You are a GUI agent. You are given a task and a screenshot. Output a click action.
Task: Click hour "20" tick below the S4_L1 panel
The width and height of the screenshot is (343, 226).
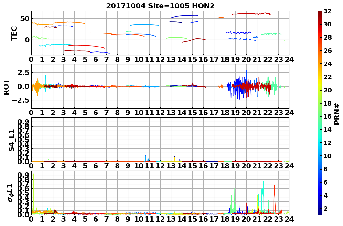(246, 166)
